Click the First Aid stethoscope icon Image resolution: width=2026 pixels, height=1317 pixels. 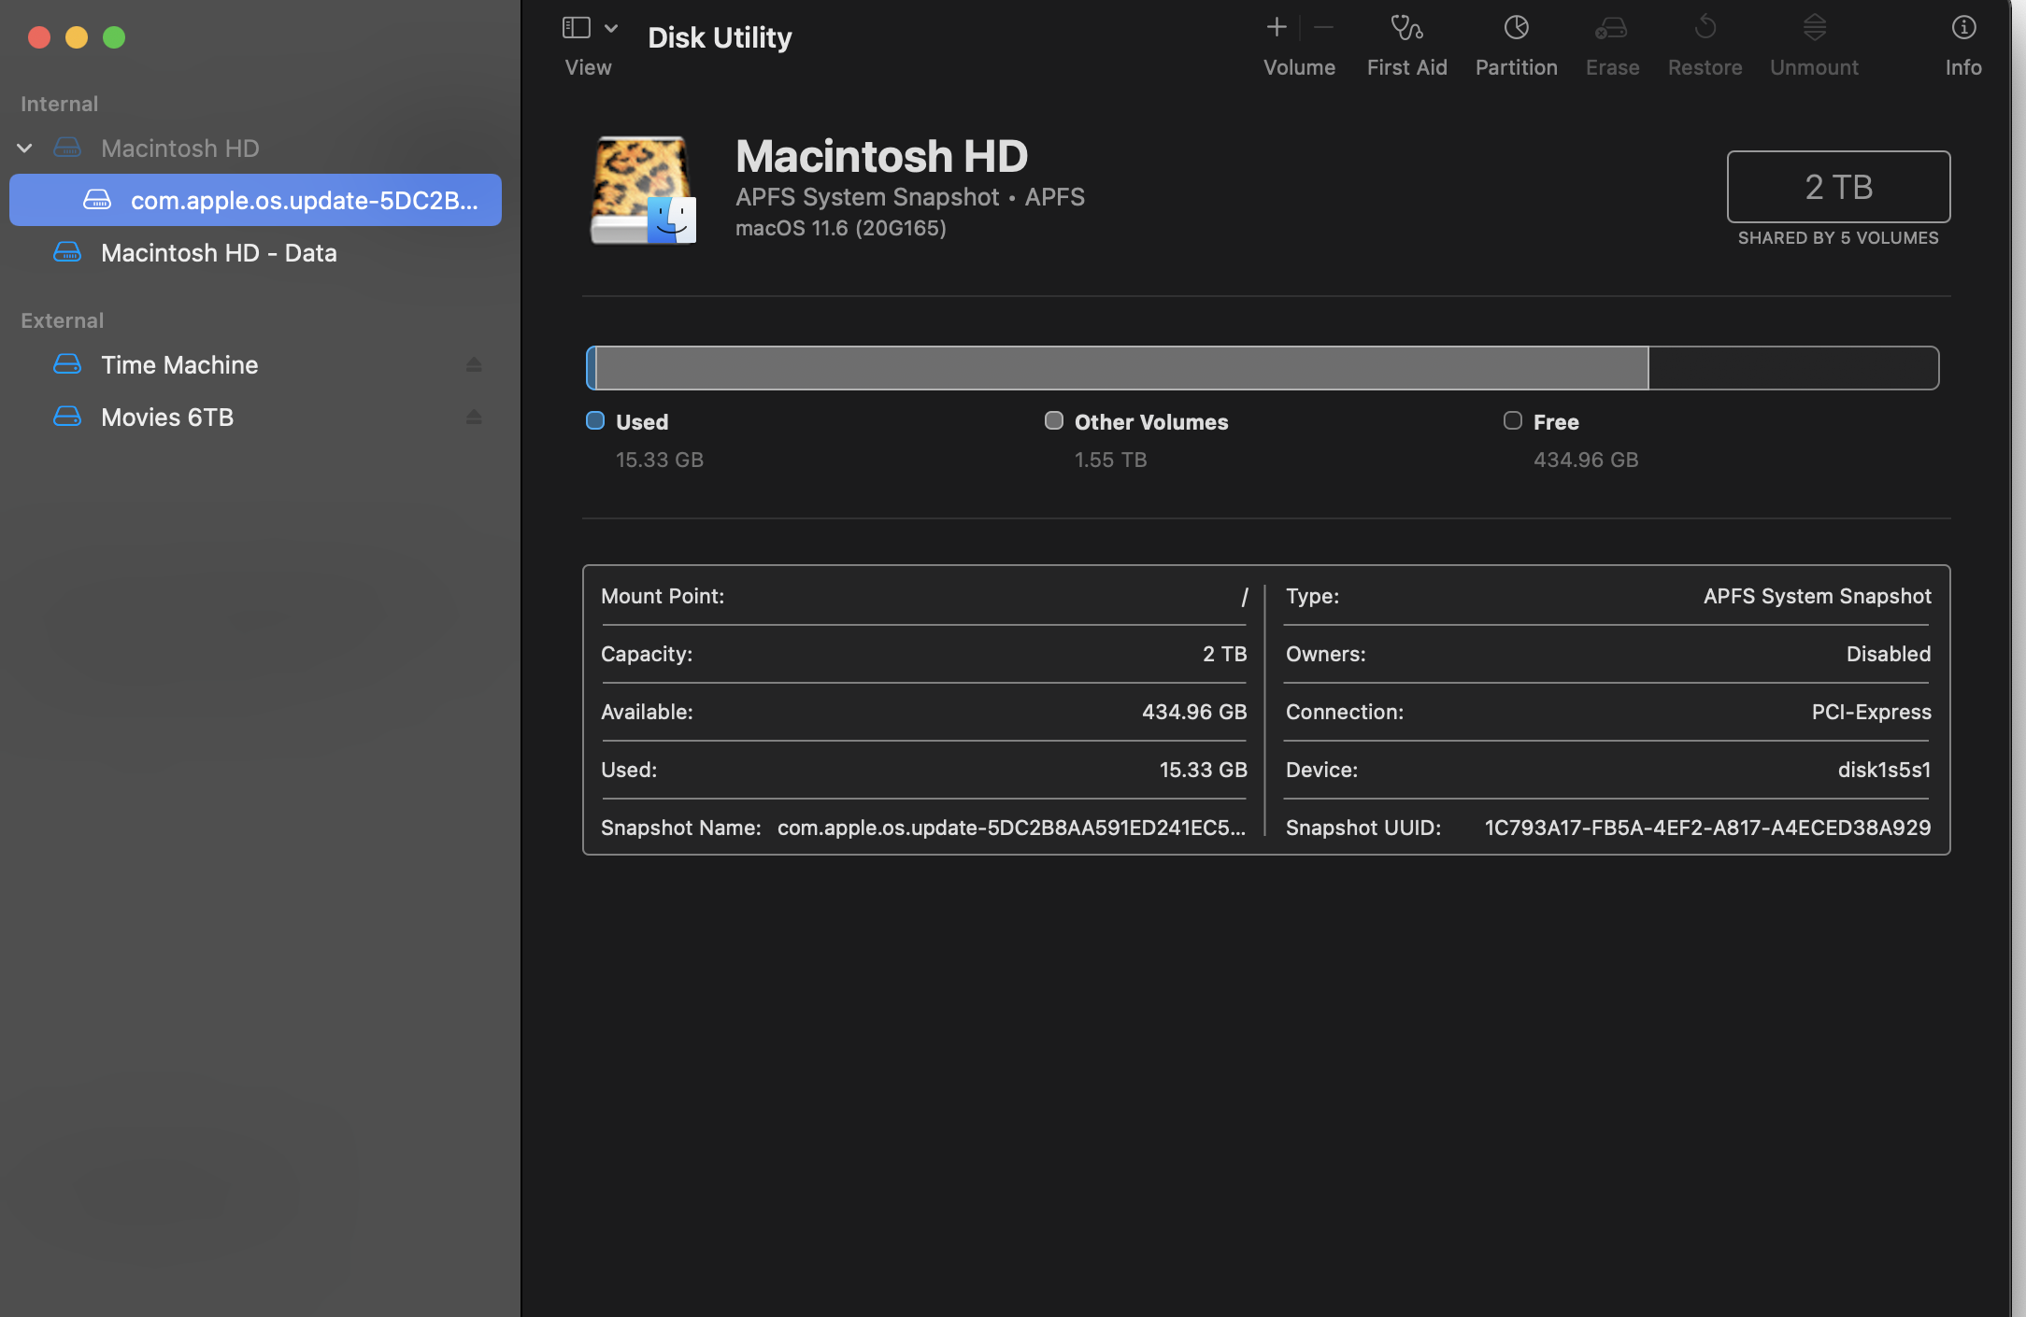tap(1406, 28)
